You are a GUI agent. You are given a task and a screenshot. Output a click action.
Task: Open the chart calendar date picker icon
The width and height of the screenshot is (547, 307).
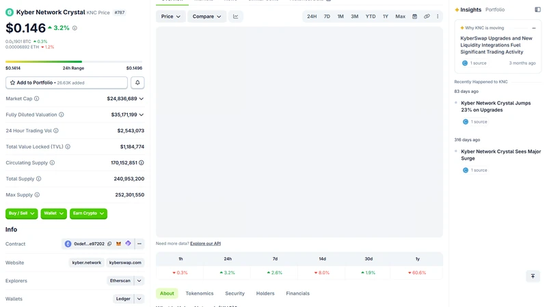[414, 16]
